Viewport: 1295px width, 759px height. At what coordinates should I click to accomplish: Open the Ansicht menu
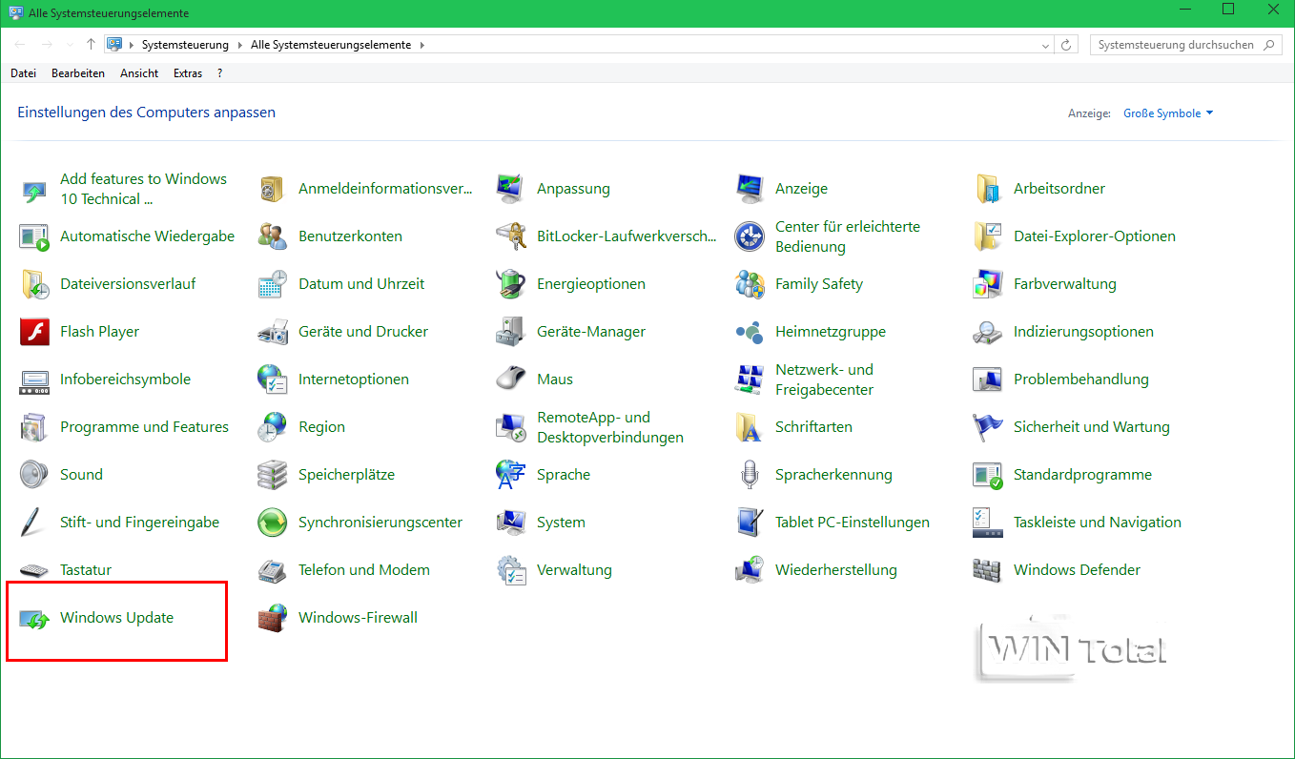coord(139,73)
